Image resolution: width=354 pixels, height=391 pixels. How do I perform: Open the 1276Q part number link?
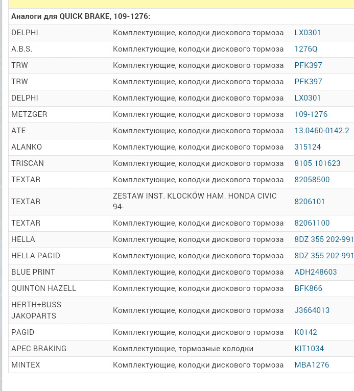point(305,49)
